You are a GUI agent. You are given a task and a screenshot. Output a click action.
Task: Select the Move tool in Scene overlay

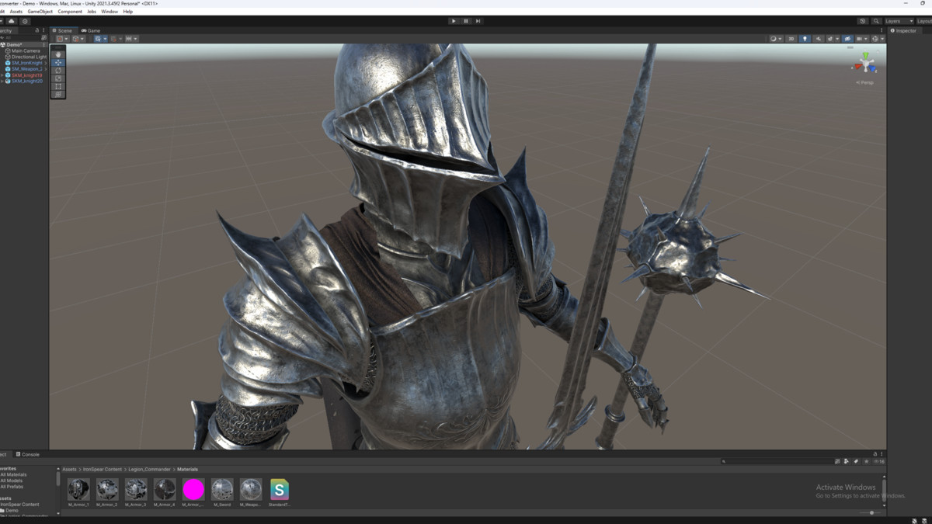pos(58,62)
